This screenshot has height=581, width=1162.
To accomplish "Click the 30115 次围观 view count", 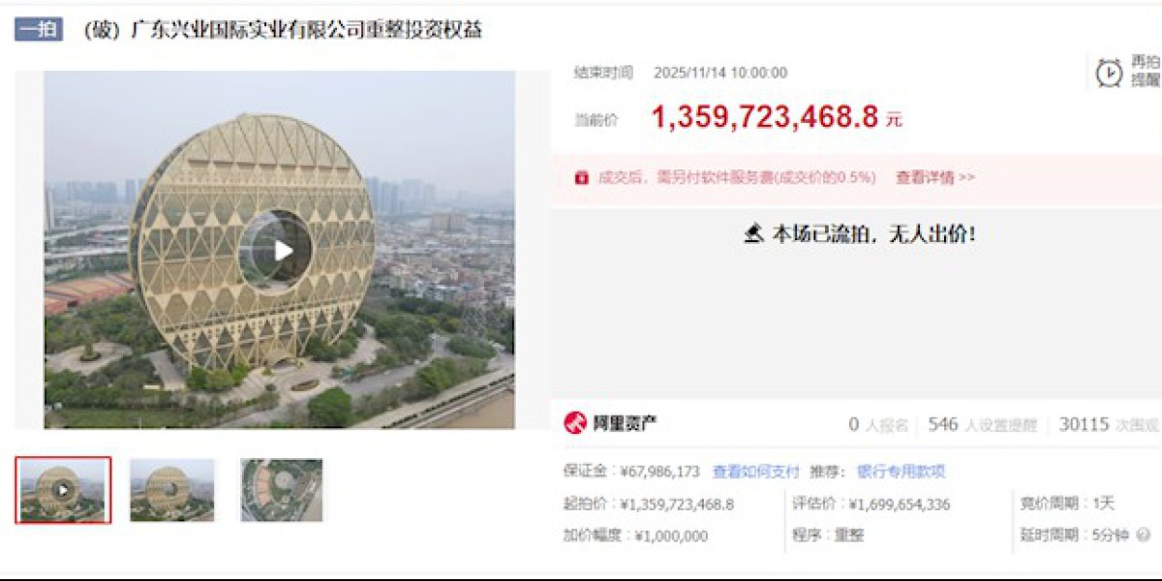I will pyautogui.click(x=1109, y=424).
